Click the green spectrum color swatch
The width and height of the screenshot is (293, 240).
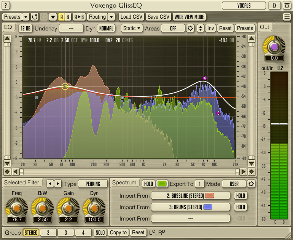162,184
